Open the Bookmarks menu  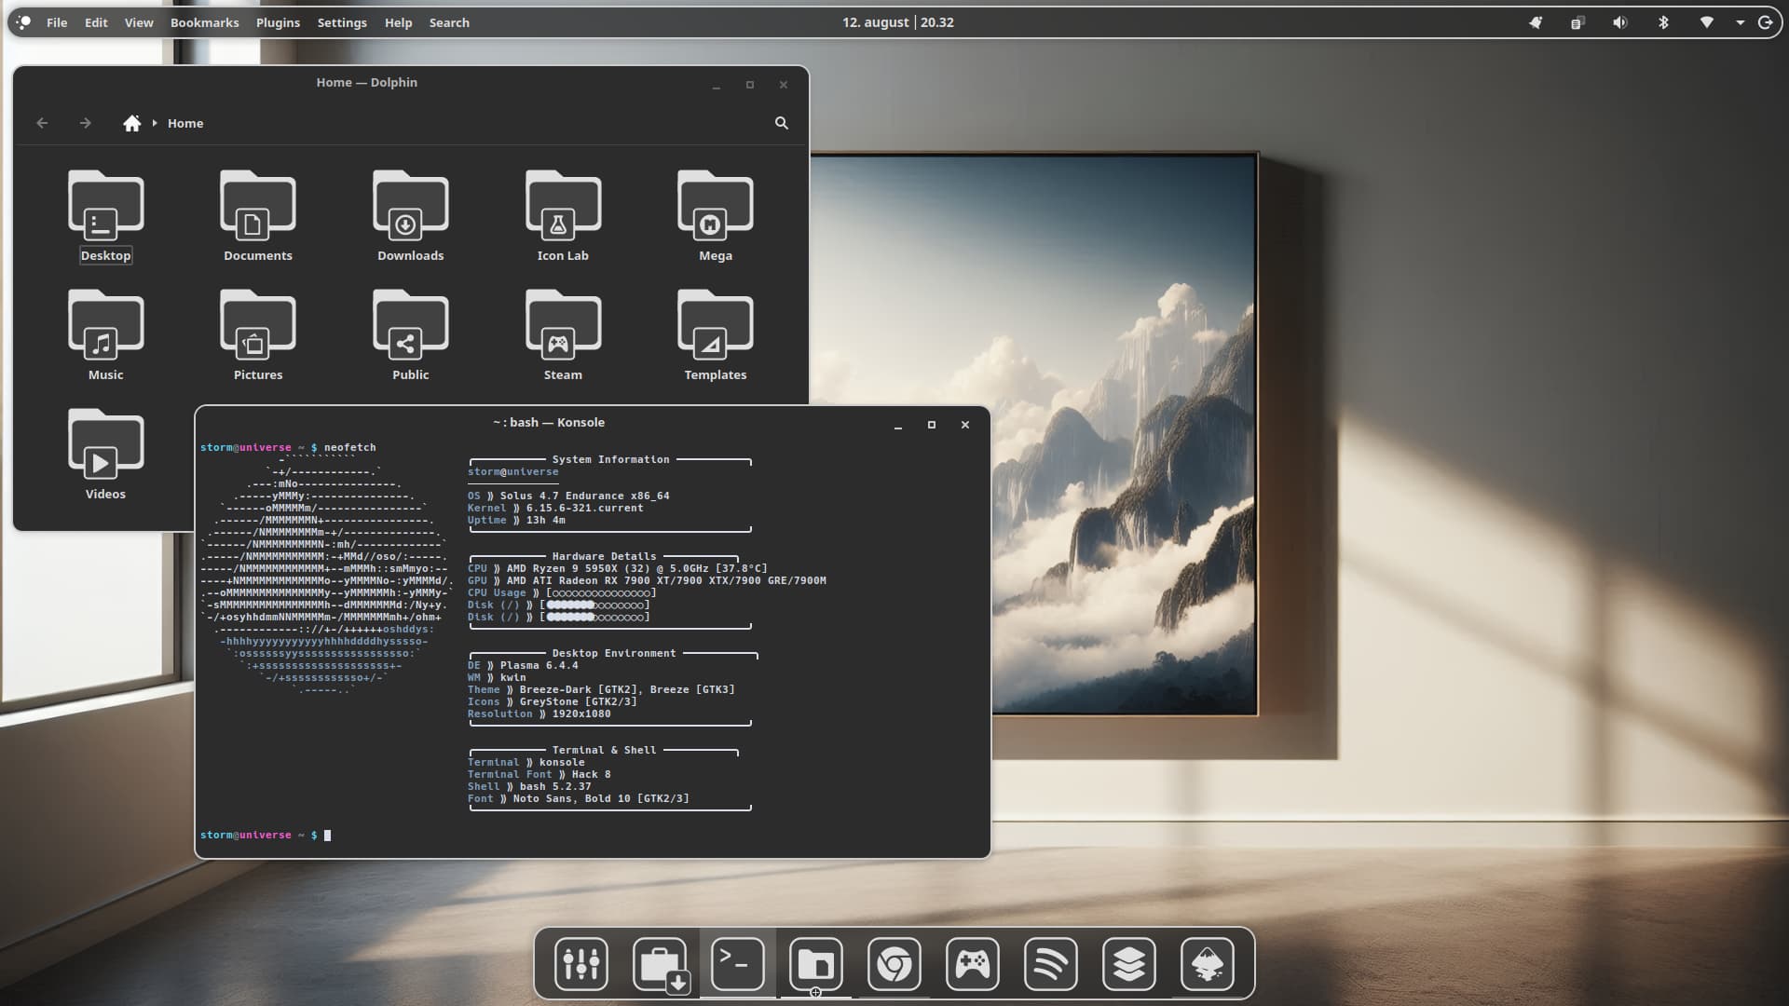pos(204,21)
